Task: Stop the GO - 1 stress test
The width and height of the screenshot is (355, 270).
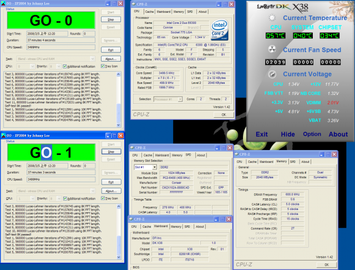Action: click(111, 152)
